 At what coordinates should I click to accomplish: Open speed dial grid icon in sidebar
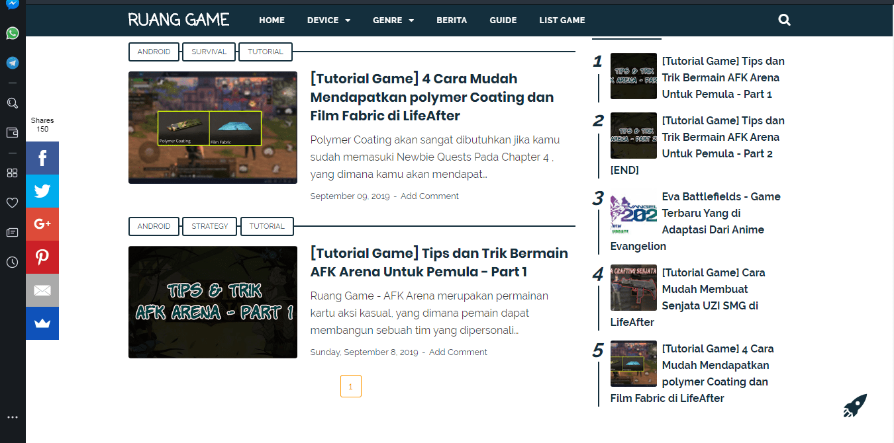[12, 173]
